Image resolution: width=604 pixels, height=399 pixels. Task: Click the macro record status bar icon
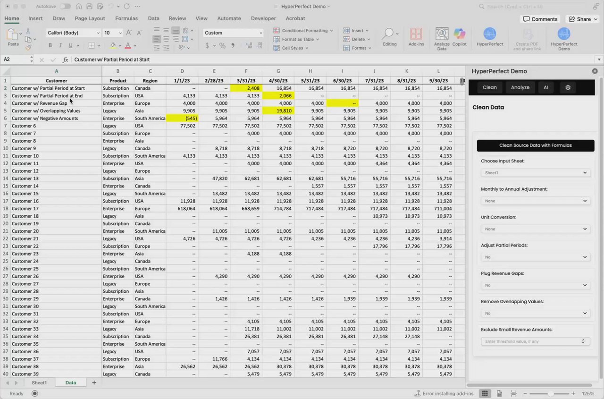[x=35, y=393]
